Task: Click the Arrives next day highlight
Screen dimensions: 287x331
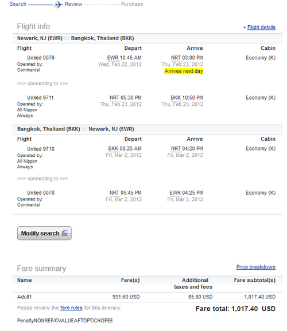Action: pos(184,71)
